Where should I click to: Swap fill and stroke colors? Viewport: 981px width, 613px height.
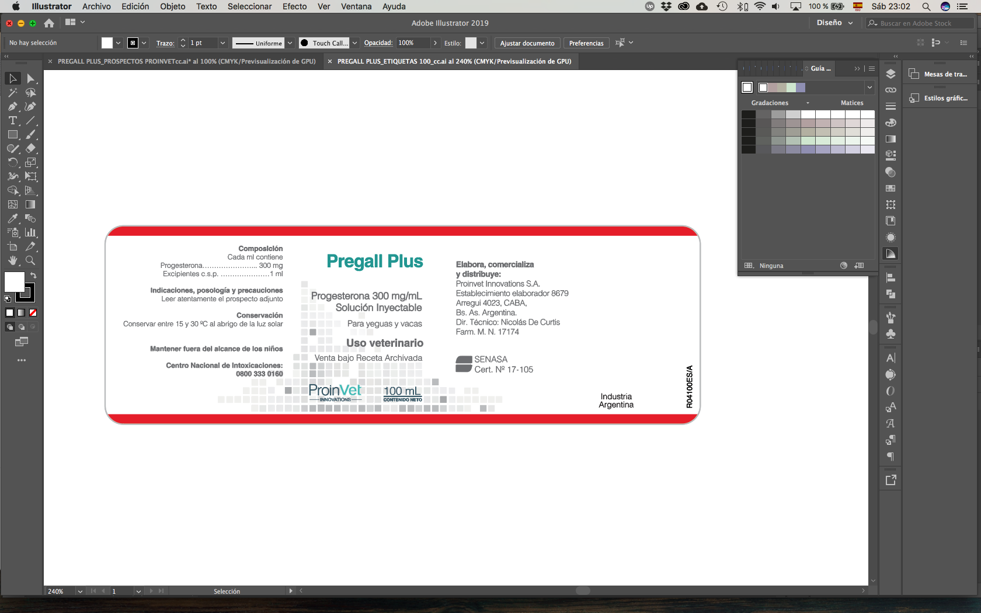[33, 276]
